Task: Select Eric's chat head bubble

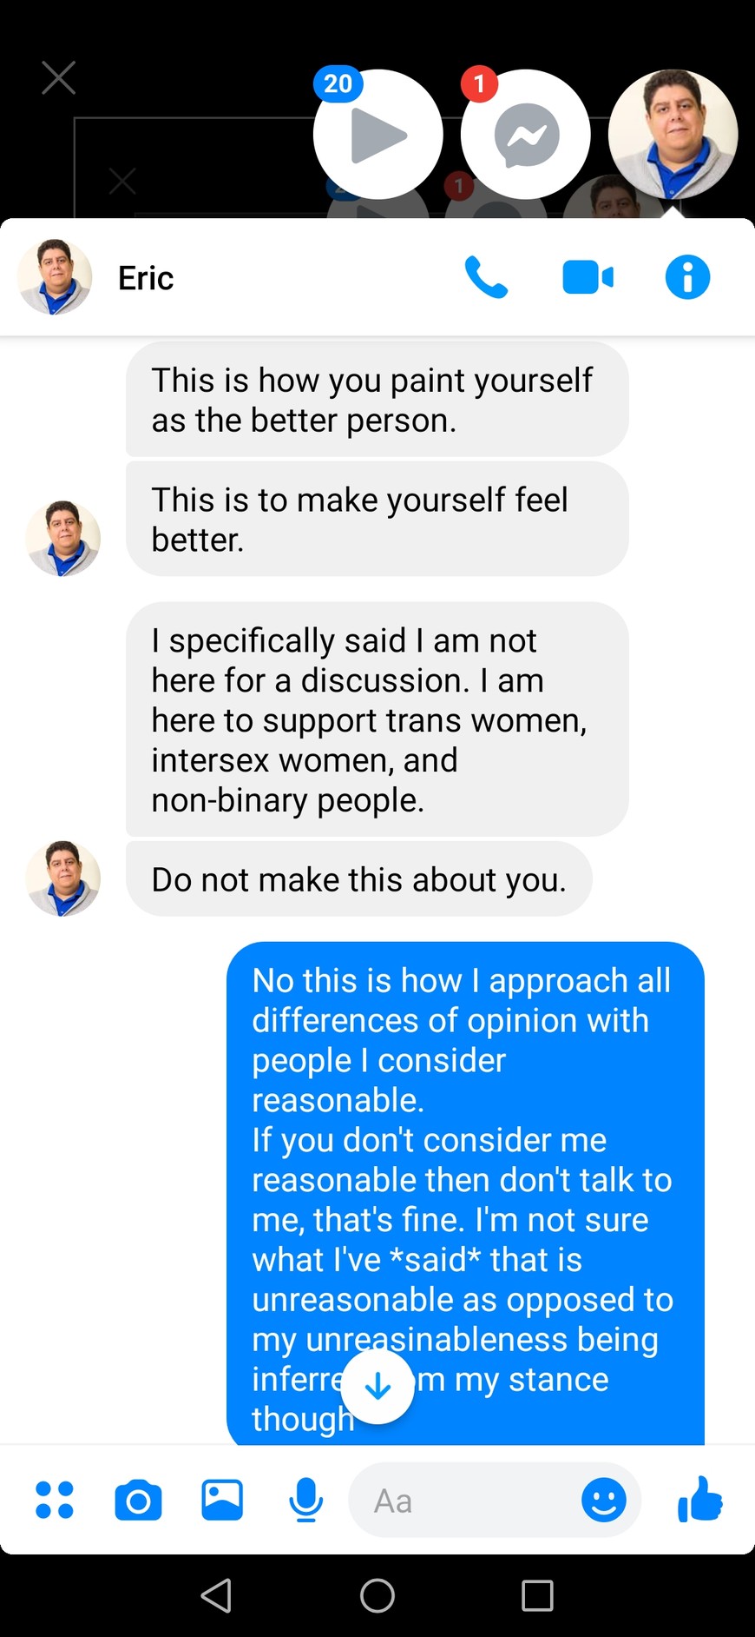Action: pyautogui.click(x=673, y=135)
